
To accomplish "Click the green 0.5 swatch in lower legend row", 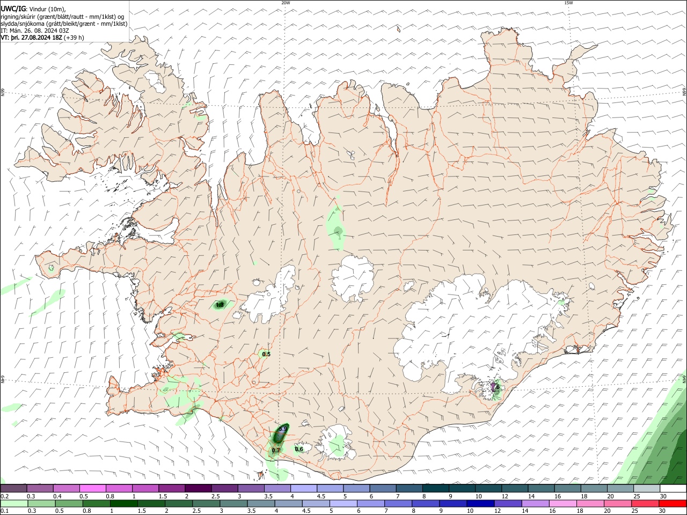I will pyautogui.click(x=68, y=504).
